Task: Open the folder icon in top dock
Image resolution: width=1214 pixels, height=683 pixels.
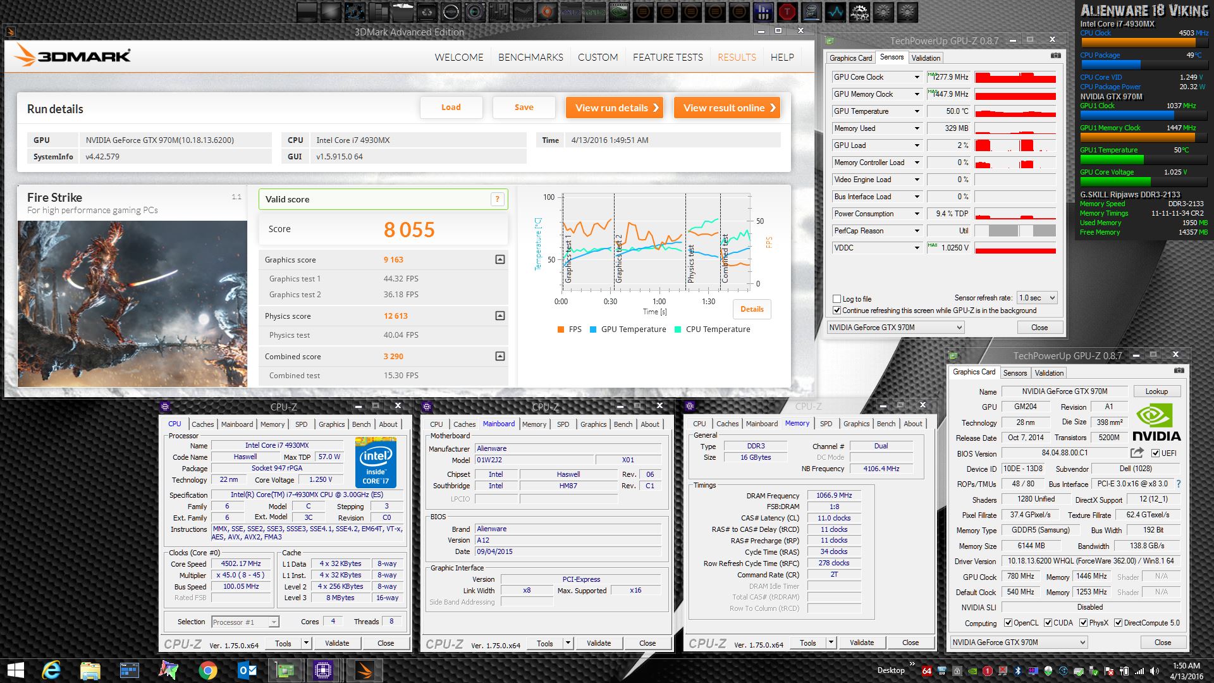Action: pos(403,11)
